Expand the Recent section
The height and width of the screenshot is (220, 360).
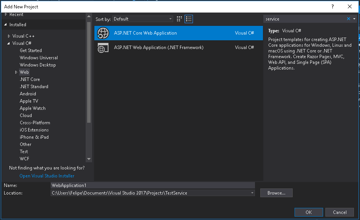(6, 14)
